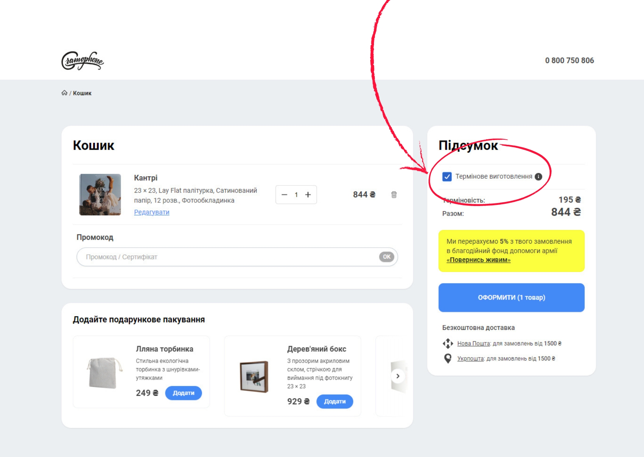
Task: Show next gift packaging with the arrow
Action: coord(398,376)
